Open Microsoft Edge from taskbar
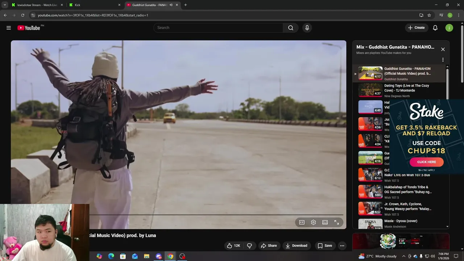Screen dimensions: 464x261 click(x=111, y=256)
